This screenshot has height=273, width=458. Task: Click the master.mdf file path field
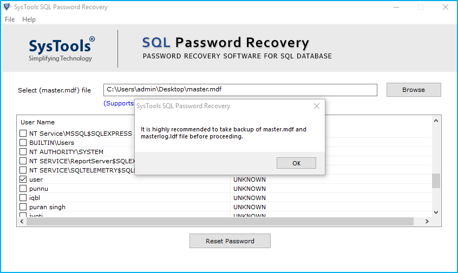click(240, 90)
